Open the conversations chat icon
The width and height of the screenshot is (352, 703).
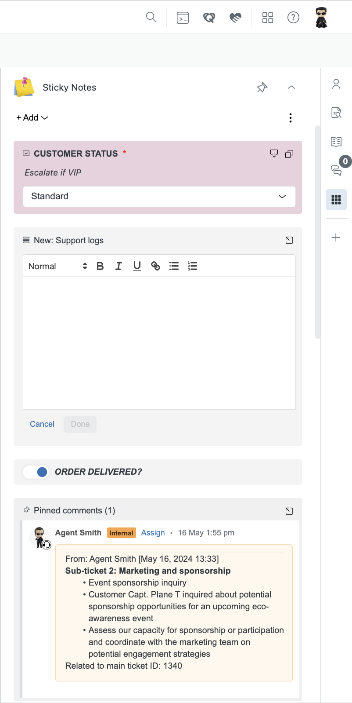336,170
